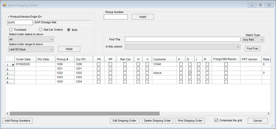Sort by Order Date column header
276x129 pixels.
pyautogui.click(x=25, y=59)
